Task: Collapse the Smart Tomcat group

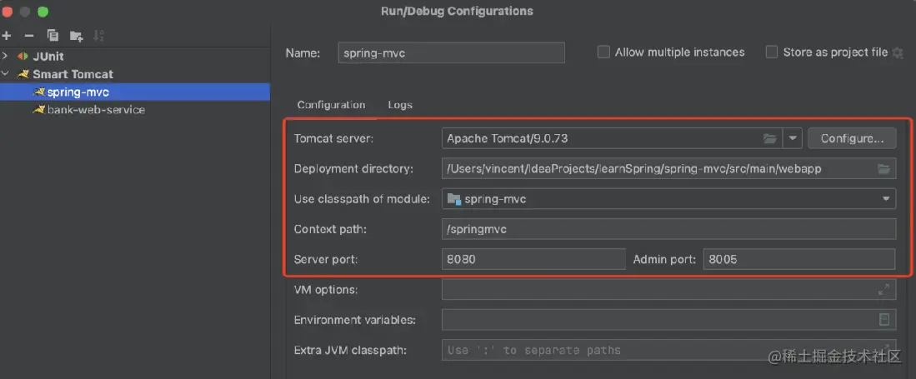Action: [x=5, y=74]
